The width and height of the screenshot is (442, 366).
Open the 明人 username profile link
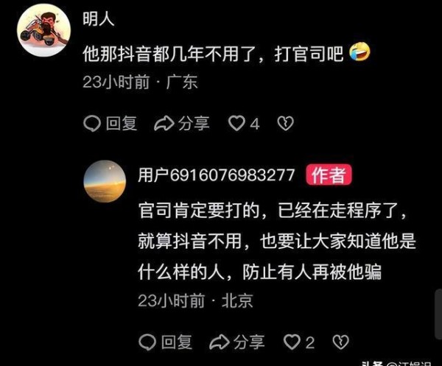99,19
